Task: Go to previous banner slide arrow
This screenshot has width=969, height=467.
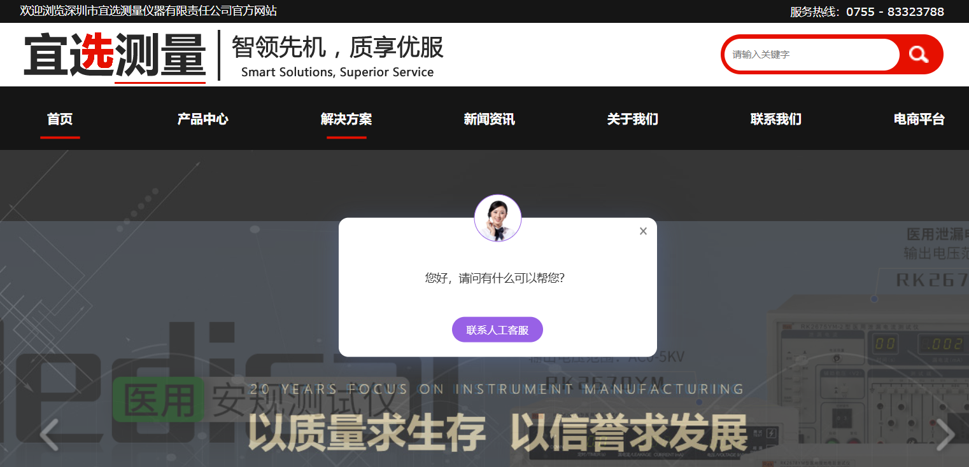Action: [49, 435]
